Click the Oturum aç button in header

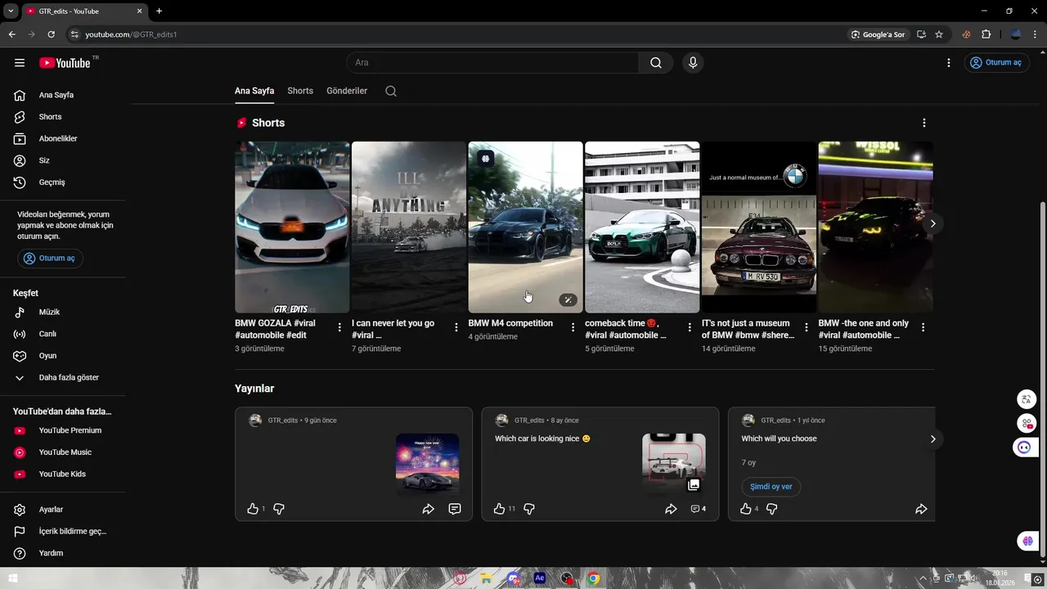point(996,63)
